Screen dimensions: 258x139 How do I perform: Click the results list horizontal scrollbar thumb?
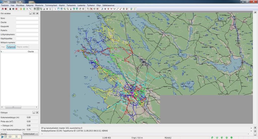(x=13, y=107)
